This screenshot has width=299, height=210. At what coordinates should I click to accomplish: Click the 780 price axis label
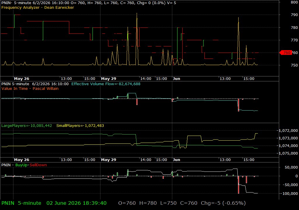click(294, 27)
